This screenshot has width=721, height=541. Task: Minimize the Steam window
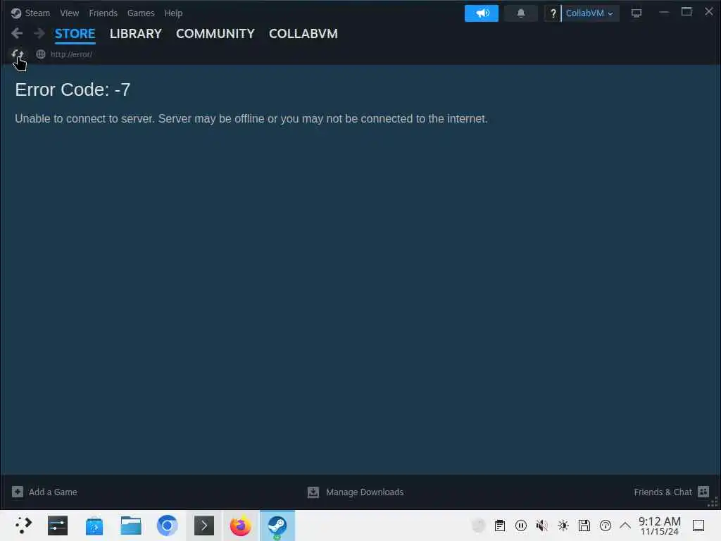[x=664, y=13]
